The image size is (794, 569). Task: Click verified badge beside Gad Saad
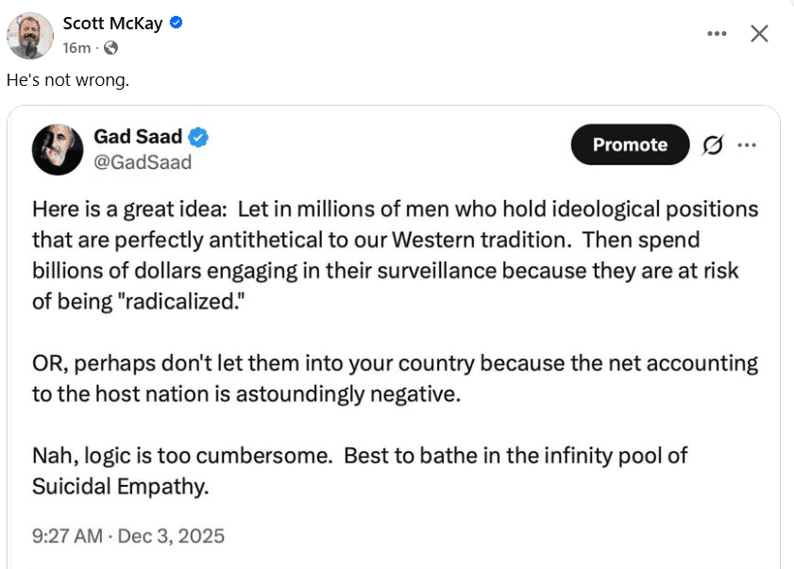[197, 137]
